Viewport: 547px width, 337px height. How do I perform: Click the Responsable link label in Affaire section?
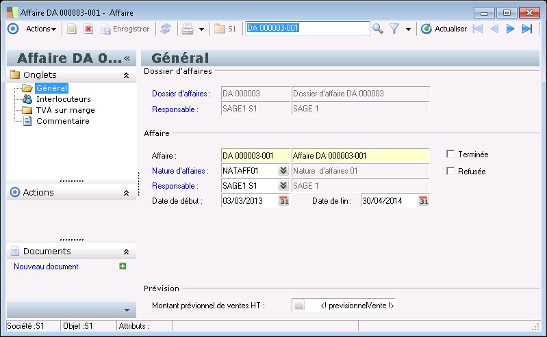tap(175, 186)
